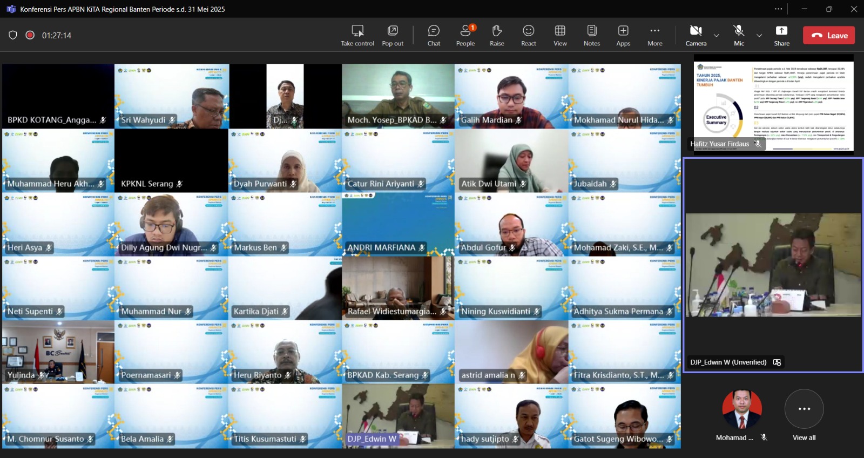The image size is (864, 458).
Task: Open the More actions menu
Action: [x=654, y=35]
